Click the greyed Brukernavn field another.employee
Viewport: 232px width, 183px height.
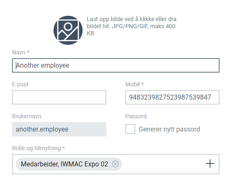pos(59,129)
